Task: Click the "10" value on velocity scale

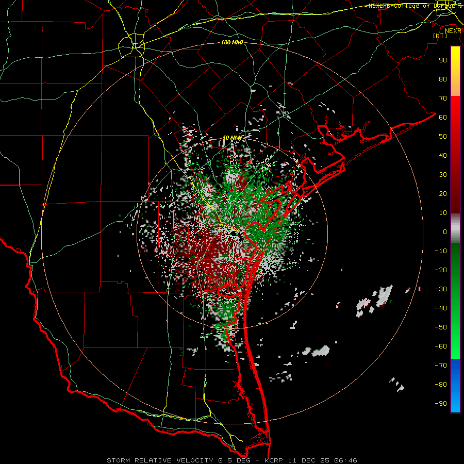Action: 443,213
